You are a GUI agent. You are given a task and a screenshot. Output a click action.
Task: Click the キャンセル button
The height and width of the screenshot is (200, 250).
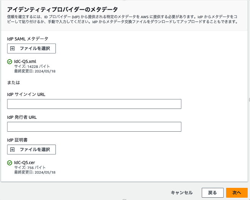point(182,193)
